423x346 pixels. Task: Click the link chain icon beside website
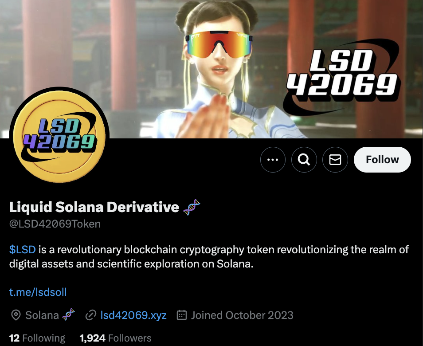pyautogui.click(x=91, y=315)
